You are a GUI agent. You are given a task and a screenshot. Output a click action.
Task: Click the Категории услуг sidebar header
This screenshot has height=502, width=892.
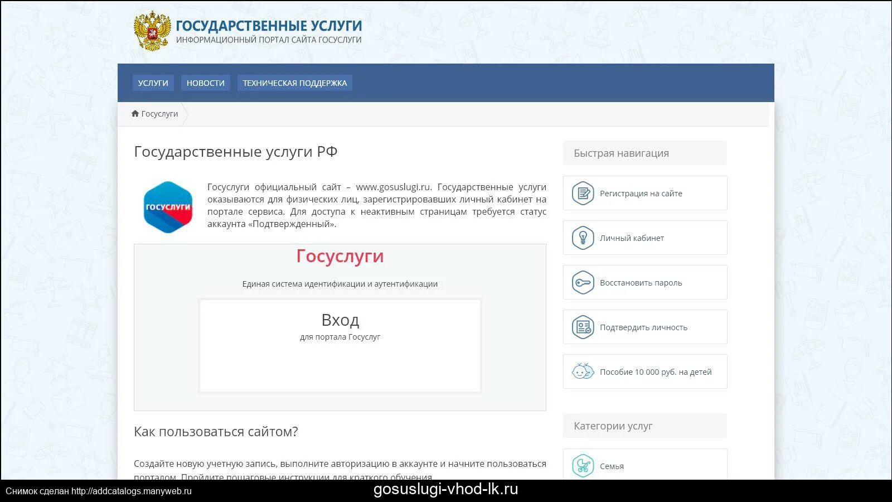click(x=645, y=426)
